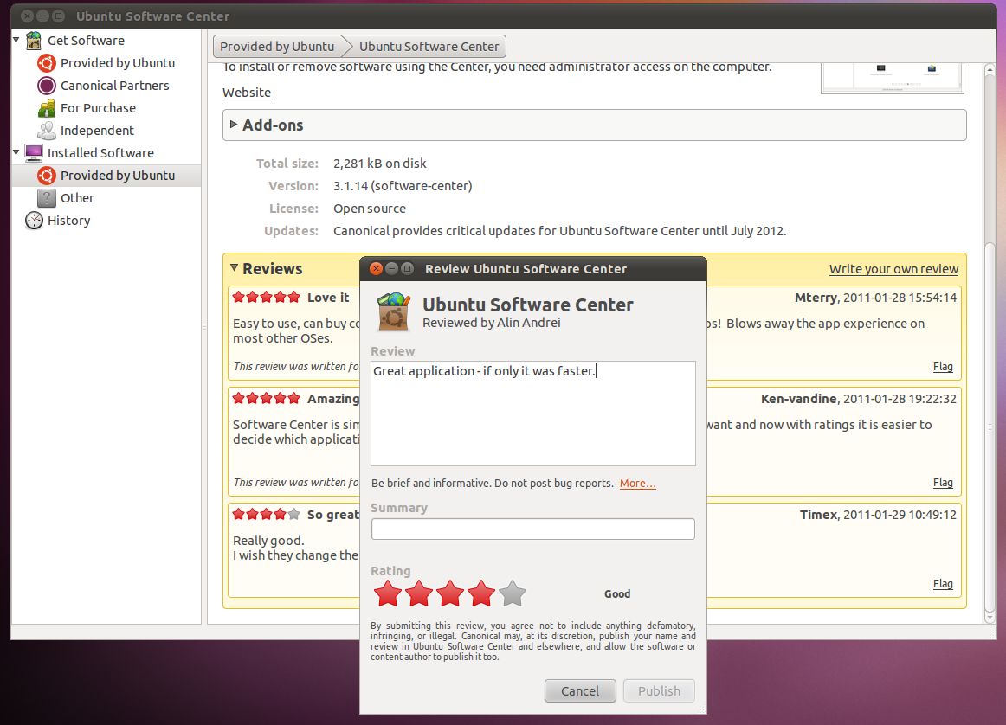Go to the Provided by Ubuntu breadcrumb
The image size is (1006, 725).
(277, 46)
